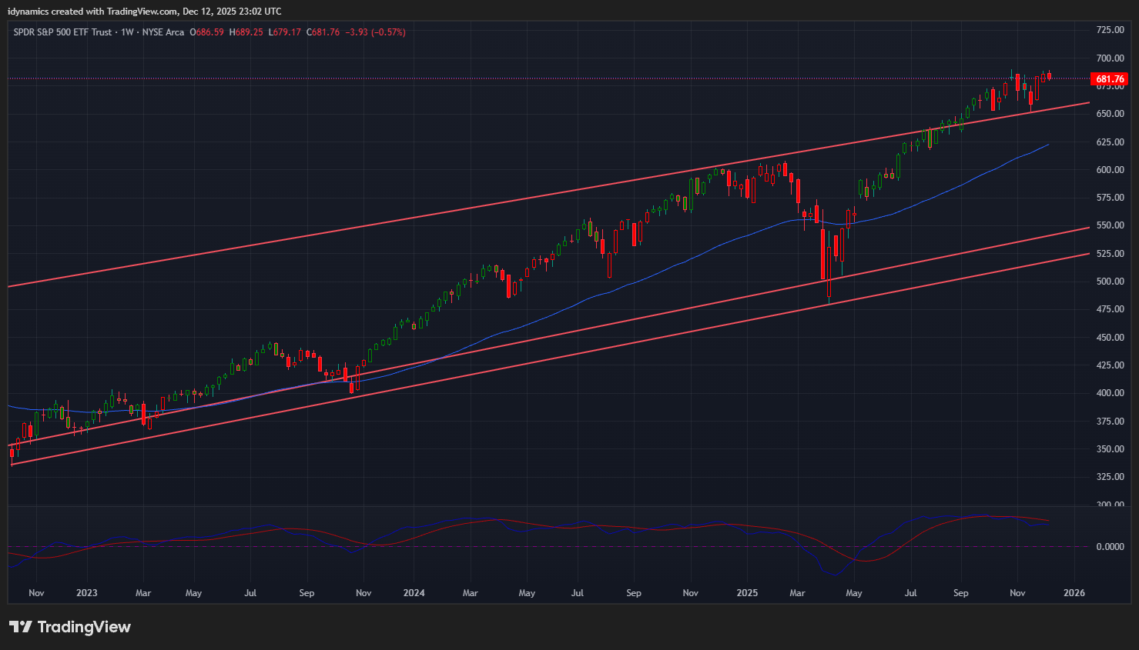The width and height of the screenshot is (1139, 650).
Task: Click the 2024 label on time axis
Action: (414, 593)
